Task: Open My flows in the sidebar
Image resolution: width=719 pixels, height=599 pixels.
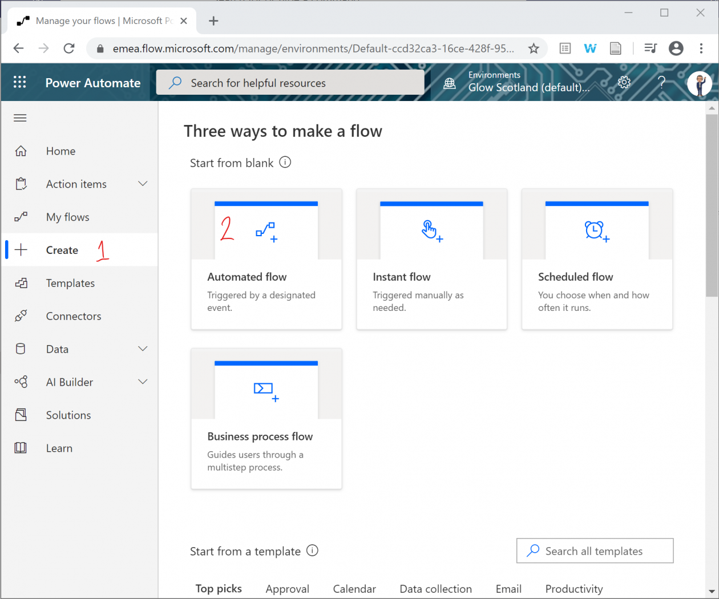Action: click(x=80, y=217)
